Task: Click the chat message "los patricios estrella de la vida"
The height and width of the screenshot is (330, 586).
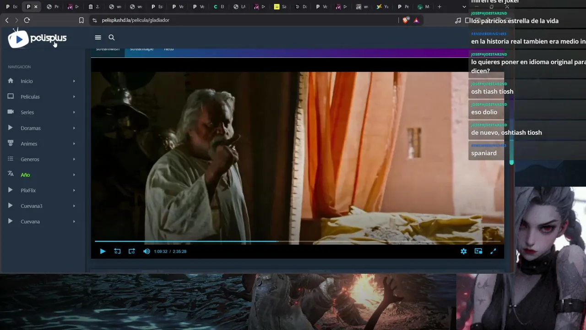Action: click(x=515, y=21)
